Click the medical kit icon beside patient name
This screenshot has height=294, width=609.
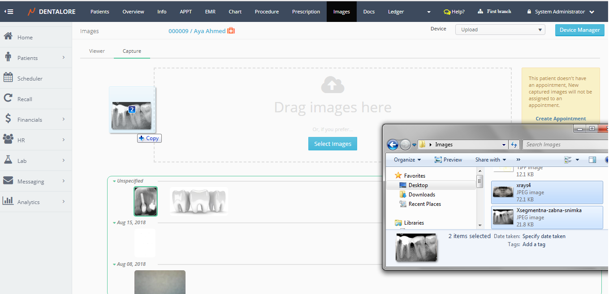click(231, 31)
